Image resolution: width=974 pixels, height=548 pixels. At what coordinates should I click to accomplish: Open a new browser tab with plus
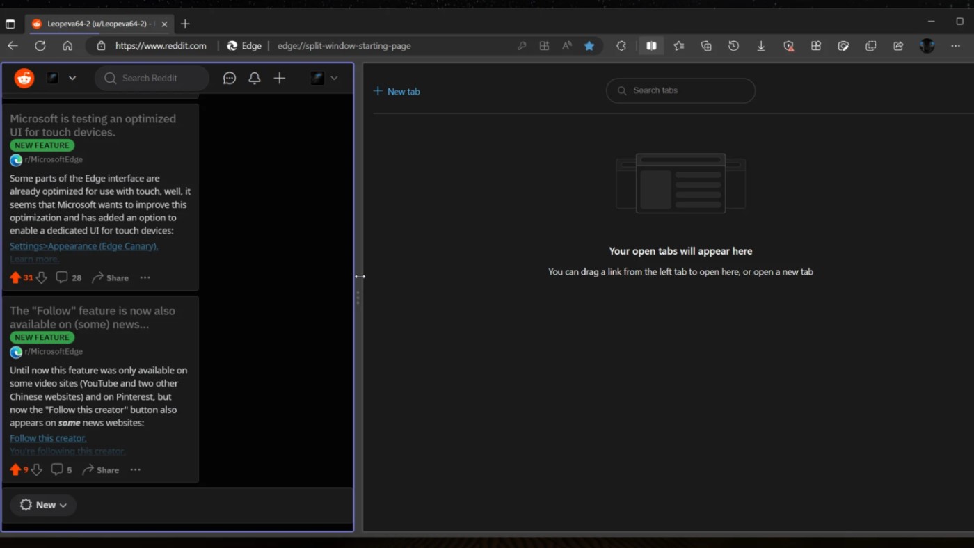click(185, 24)
